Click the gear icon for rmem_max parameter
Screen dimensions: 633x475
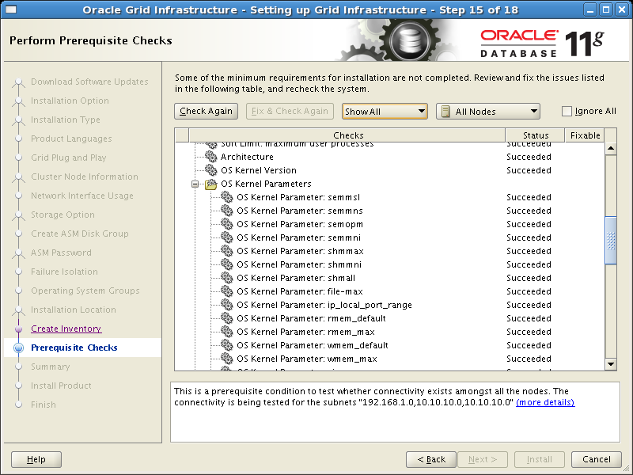[227, 332]
